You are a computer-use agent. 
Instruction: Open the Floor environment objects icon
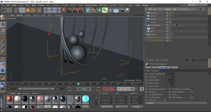click(116, 10)
